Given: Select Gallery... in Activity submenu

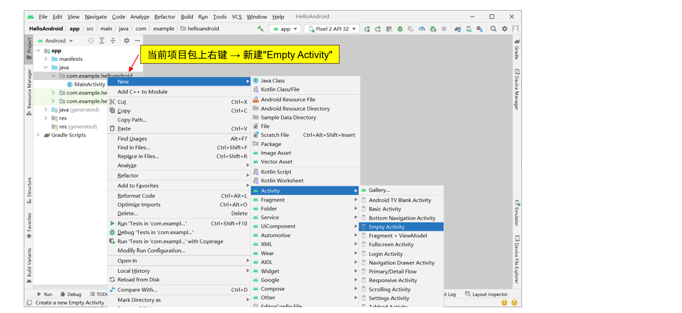Looking at the screenshot, I should (402, 190).
